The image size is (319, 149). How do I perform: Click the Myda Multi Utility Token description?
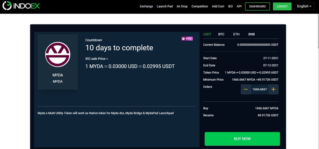point(106,113)
